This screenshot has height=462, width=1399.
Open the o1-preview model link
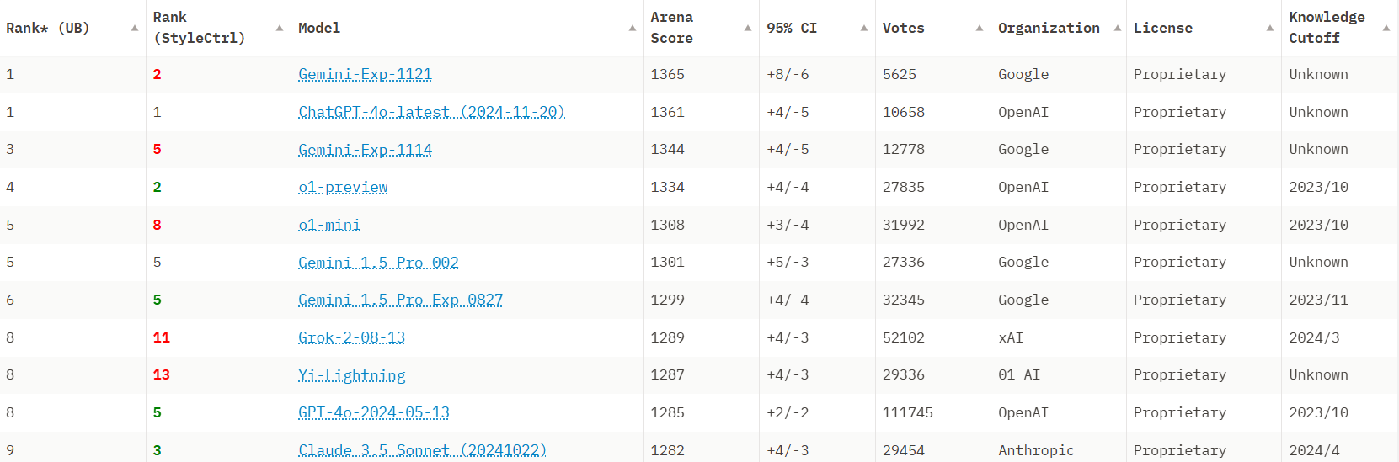point(343,187)
